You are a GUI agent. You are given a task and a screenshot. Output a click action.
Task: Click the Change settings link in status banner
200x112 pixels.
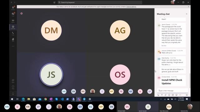131,7
